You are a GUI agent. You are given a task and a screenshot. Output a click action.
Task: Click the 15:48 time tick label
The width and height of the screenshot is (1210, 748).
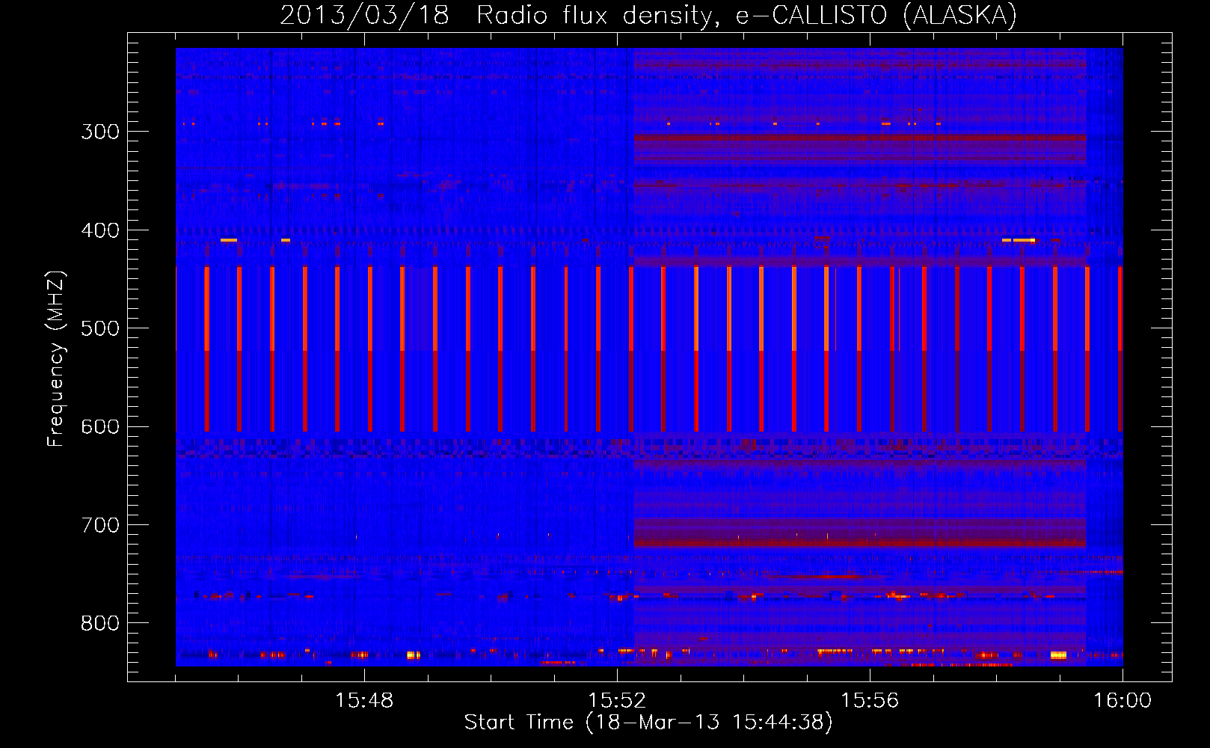pyautogui.click(x=364, y=700)
